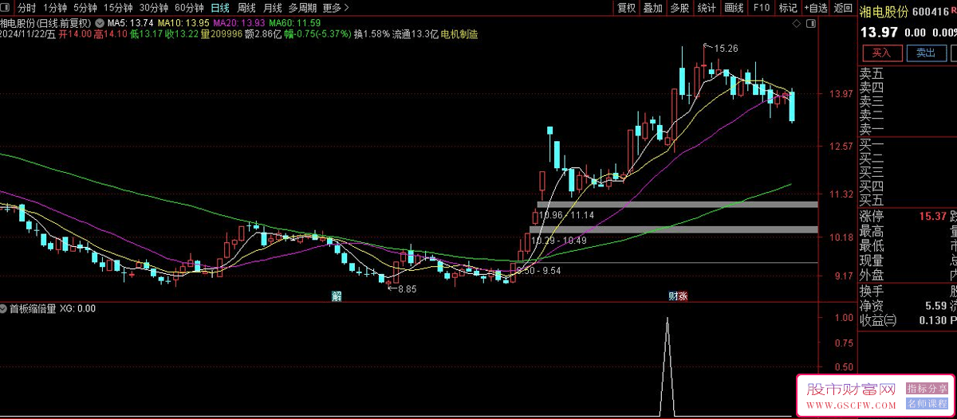Select the 日线 daily chart tab
The height and width of the screenshot is (419, 957).
tap(219, 8)
